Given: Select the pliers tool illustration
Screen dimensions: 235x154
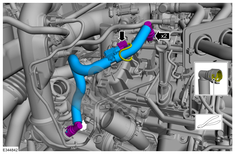Looking at the screenshot, I should (209, 122).
